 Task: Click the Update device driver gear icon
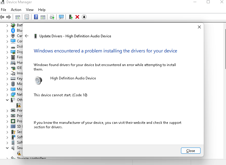pos(52,17)
